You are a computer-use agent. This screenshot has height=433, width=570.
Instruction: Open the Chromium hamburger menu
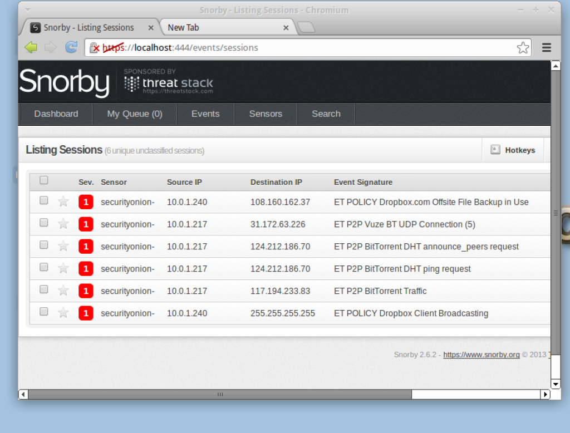tap(547, 48)
